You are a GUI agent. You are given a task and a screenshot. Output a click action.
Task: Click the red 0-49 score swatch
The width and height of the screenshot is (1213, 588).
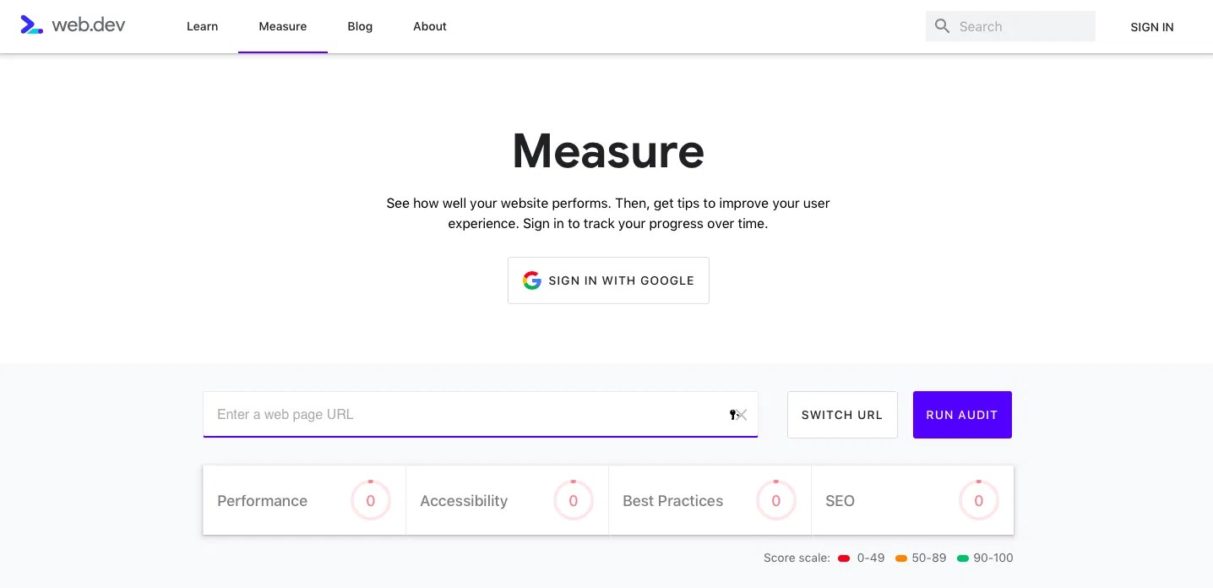(x=843, y=558)
